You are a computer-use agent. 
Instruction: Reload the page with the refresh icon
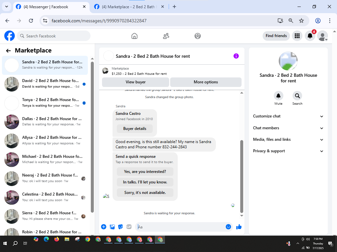31,21
